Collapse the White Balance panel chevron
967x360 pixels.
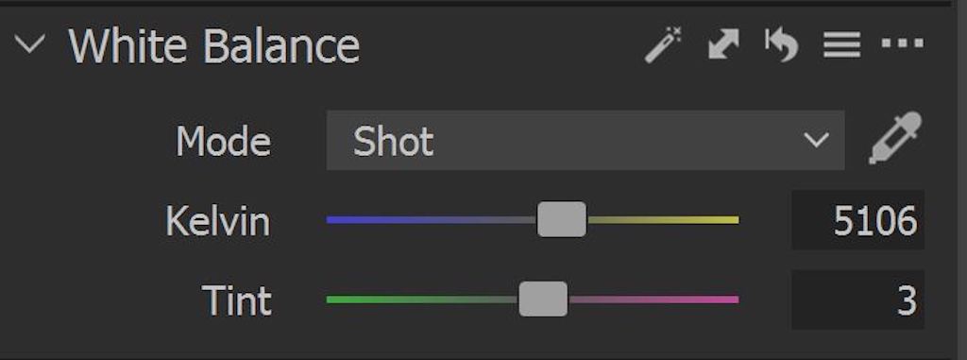click(x=29, y=44)
